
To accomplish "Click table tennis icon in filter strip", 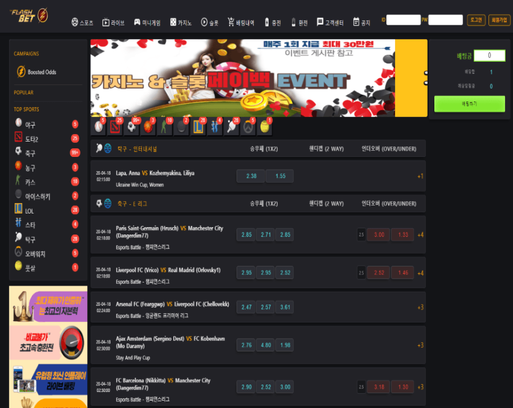I will (x=232, y=127).
